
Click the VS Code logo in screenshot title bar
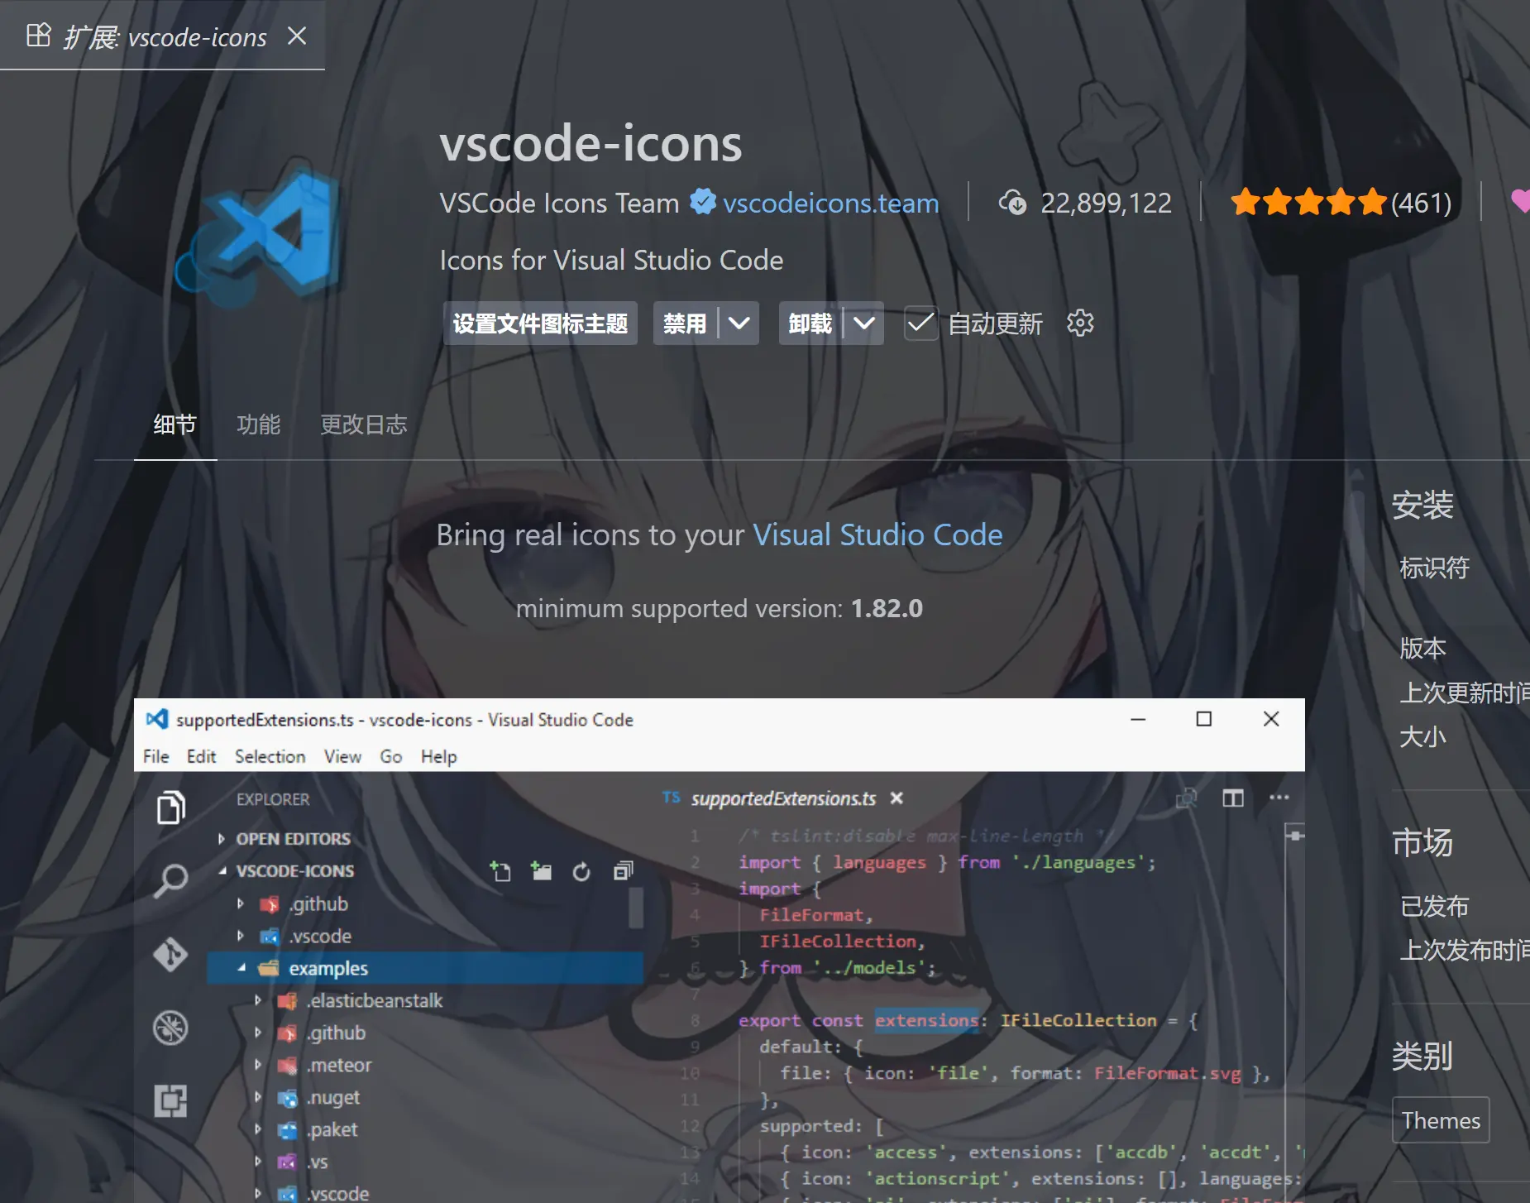(x=157, y=719)
